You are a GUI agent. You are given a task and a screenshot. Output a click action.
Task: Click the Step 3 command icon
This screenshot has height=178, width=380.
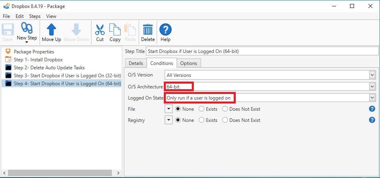click(x=8, y=75)
